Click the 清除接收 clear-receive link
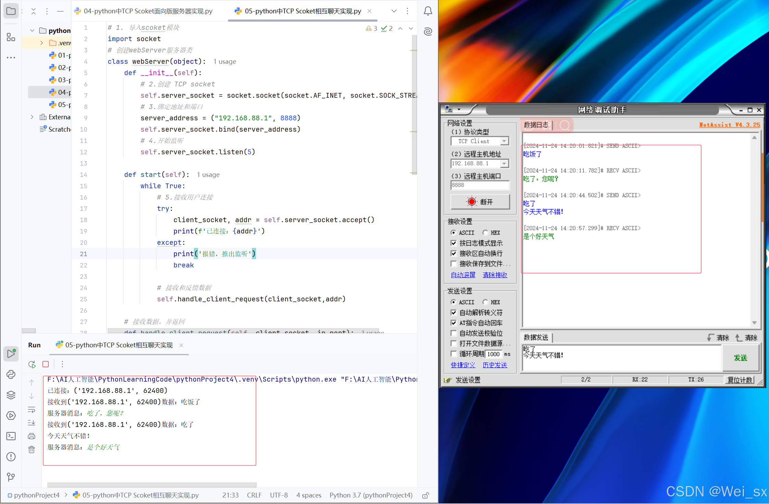769x504 pixels. [x=495, y=275]
